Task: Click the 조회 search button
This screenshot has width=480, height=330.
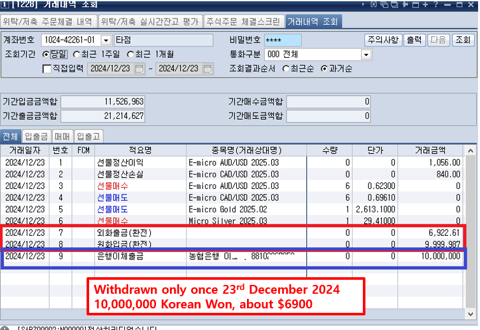Action: (x=463, y=40)
